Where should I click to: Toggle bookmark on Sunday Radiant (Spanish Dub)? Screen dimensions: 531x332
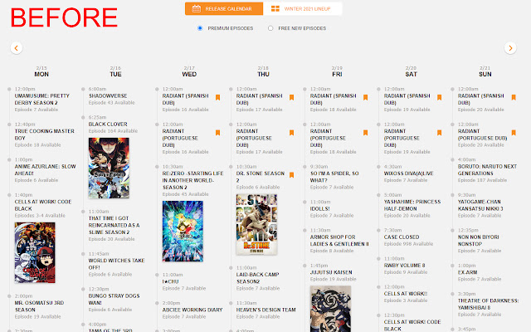(x=514, y=98)
